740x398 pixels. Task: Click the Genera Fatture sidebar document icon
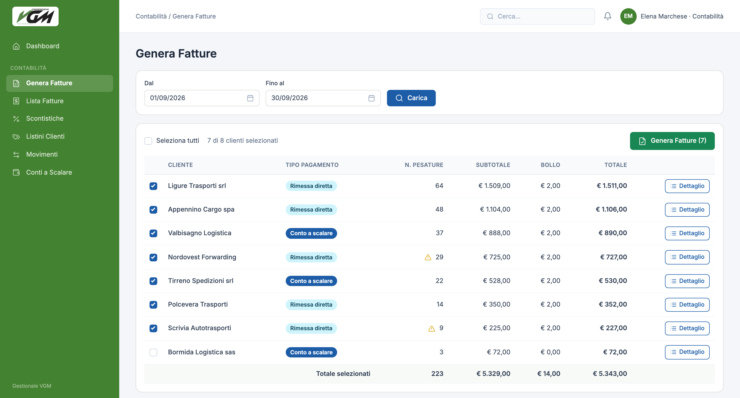coord(16,83)
